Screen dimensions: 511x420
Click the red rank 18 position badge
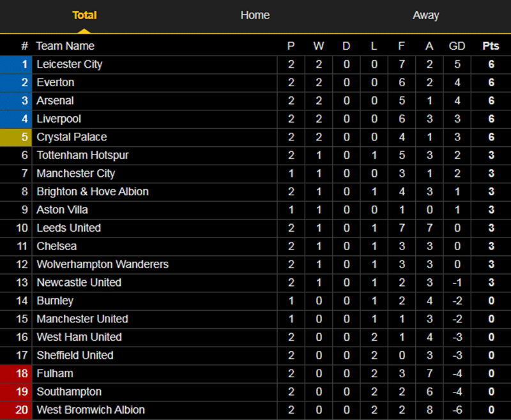(15, 373)
